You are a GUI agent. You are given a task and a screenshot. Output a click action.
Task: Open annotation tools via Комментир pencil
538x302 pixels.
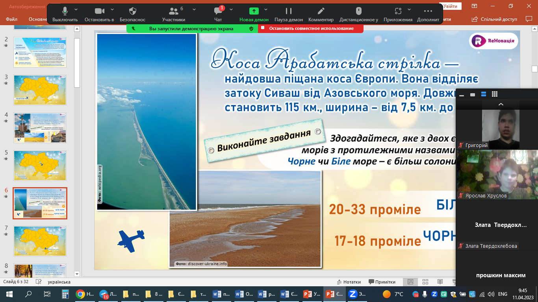pos(321,14)
